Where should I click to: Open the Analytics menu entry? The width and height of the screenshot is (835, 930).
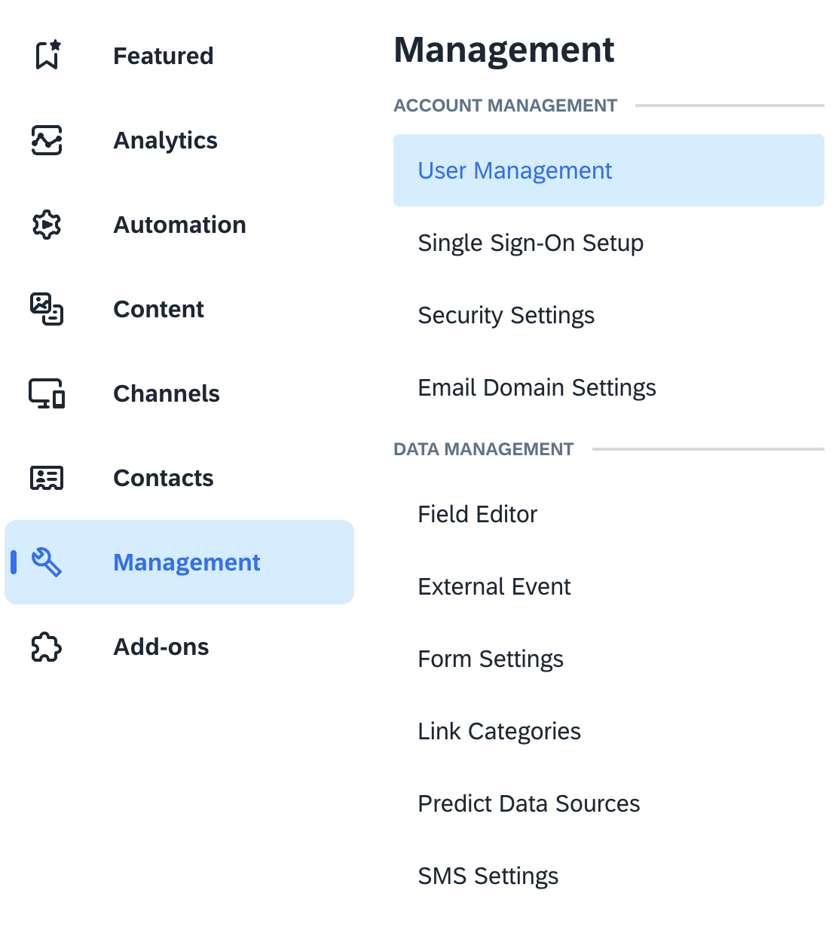tap(165, 140)
